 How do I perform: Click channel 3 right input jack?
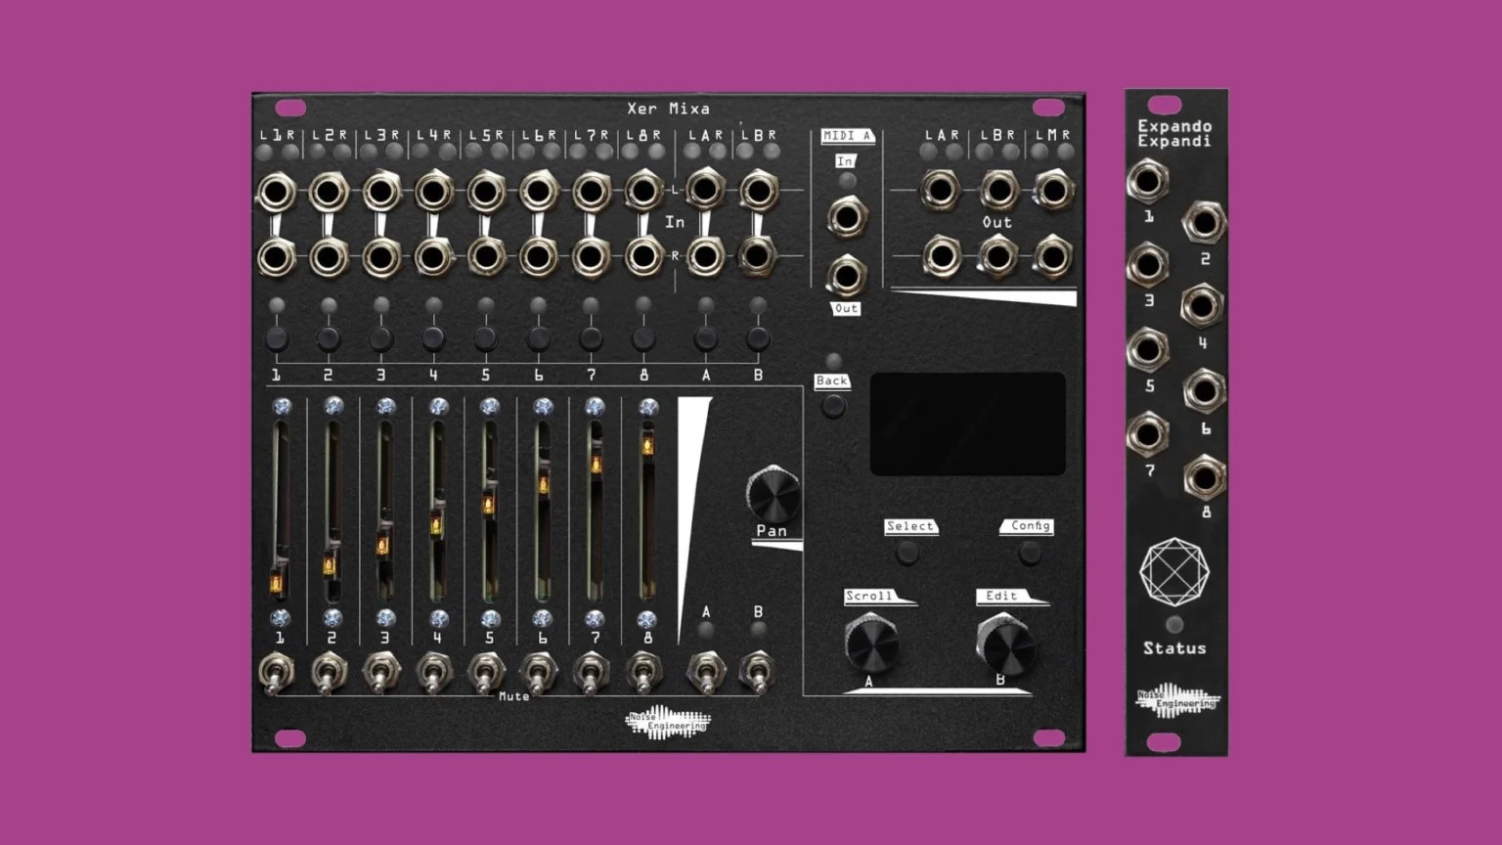[x=381, y=258]
